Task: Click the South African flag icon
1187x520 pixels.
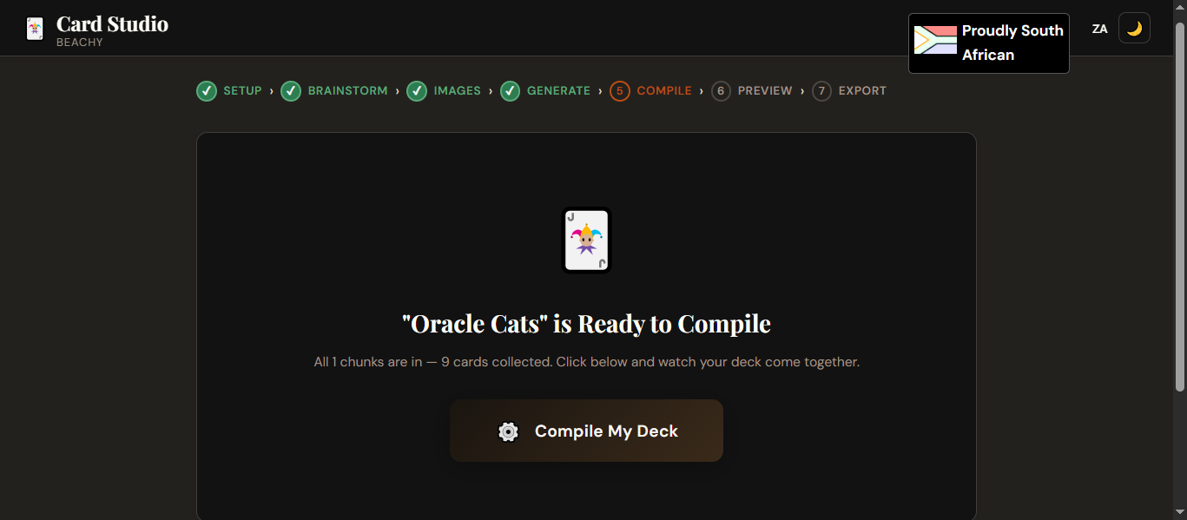Action: tap(935, 40)
